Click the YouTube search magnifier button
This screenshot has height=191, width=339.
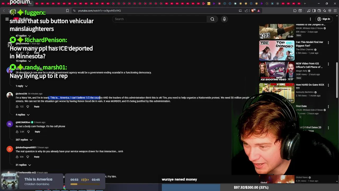pos(212,19)
